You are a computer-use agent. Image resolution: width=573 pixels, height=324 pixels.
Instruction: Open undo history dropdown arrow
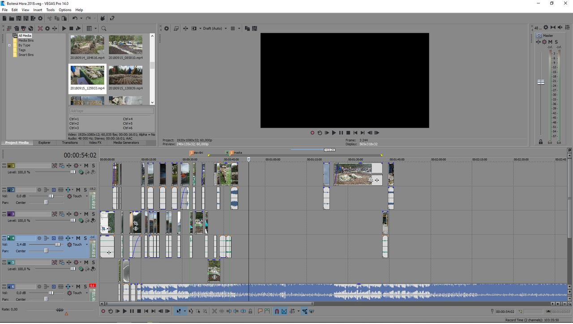pos(81,18)
